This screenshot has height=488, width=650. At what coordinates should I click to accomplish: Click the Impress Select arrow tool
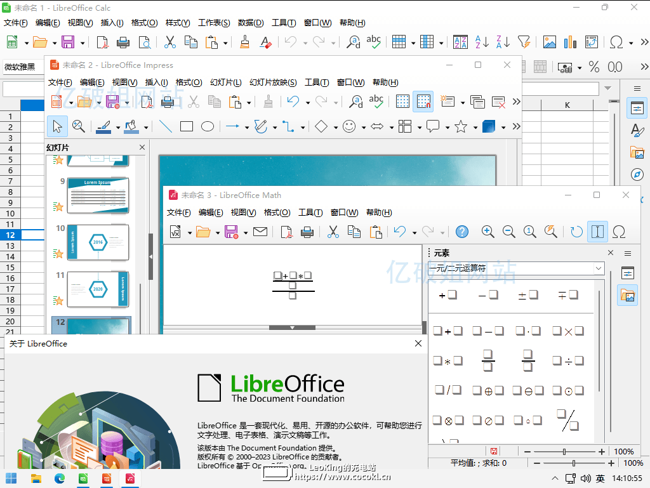[x=57, y=126]
